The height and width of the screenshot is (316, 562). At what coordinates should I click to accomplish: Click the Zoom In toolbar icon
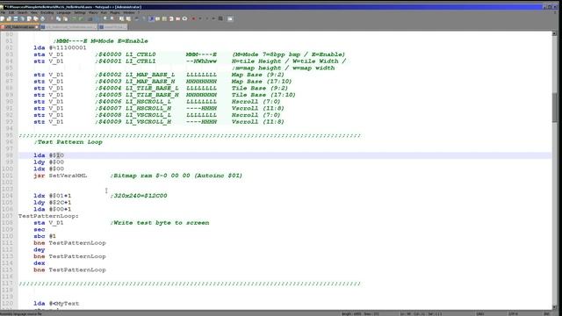[104, 18]
